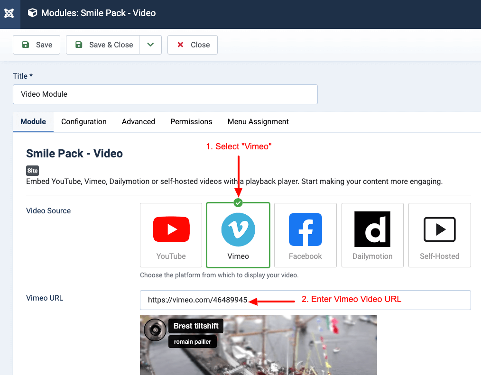
Task: Click the Modules cube icon in header
Action: pos(32,13)
